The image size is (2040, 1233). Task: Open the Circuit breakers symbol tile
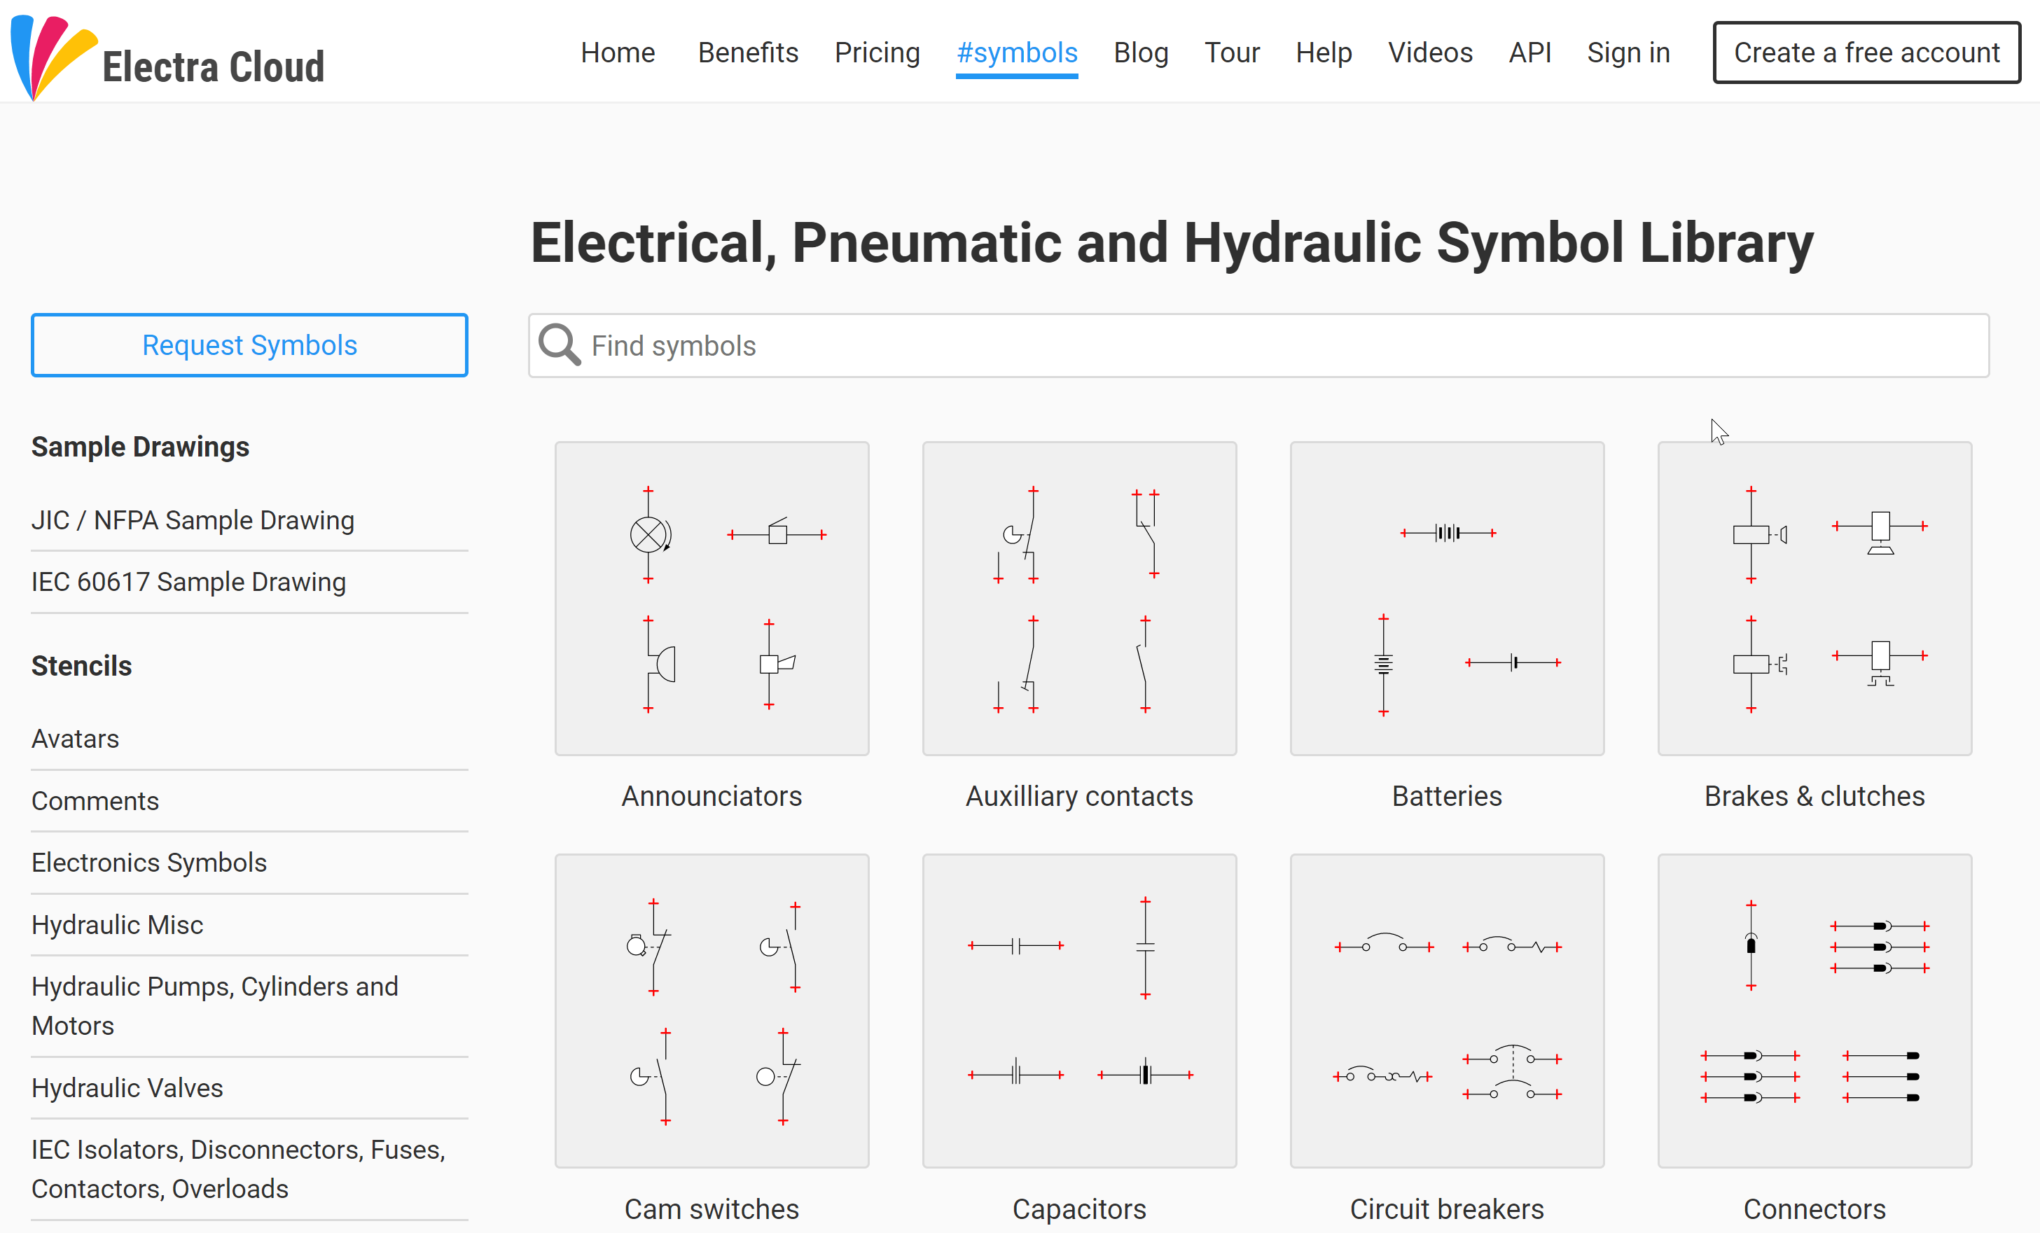pyautogui.click(x=1448, y=1011)
